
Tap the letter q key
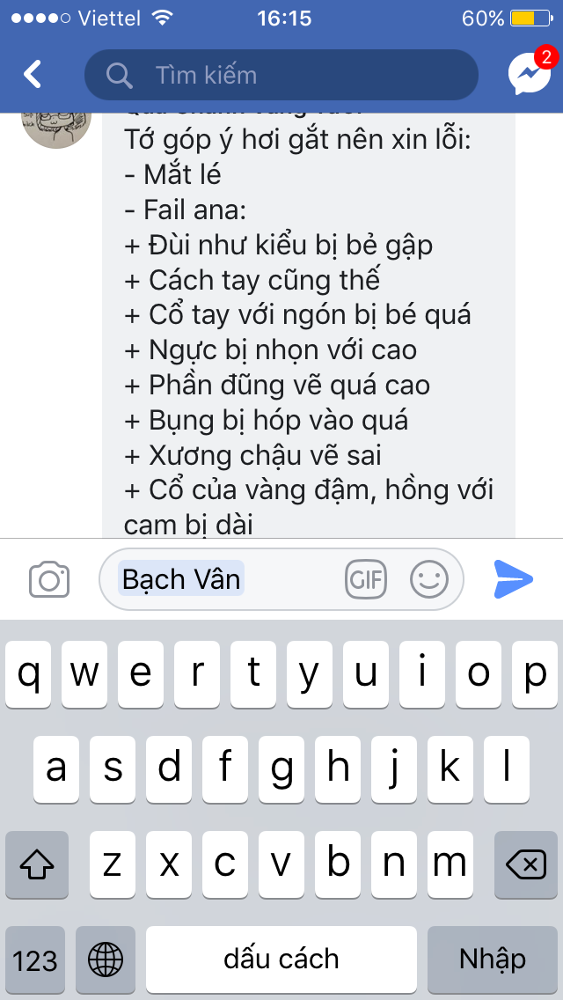click(28, 675)
